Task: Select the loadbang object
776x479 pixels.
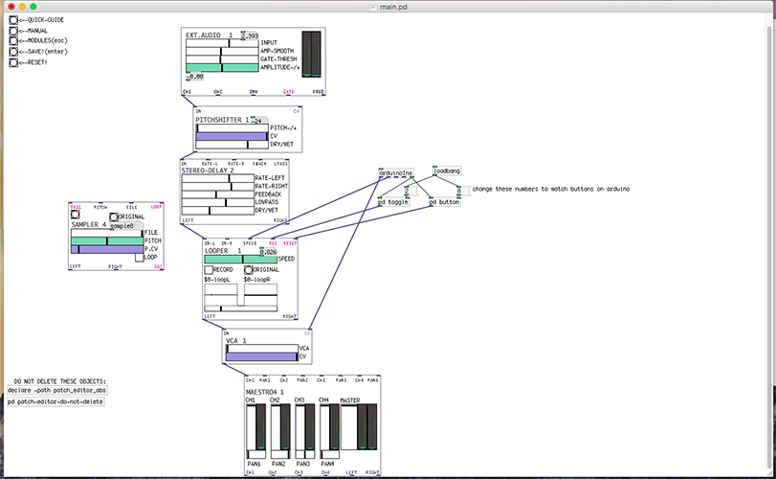Action: coord(447,171)
